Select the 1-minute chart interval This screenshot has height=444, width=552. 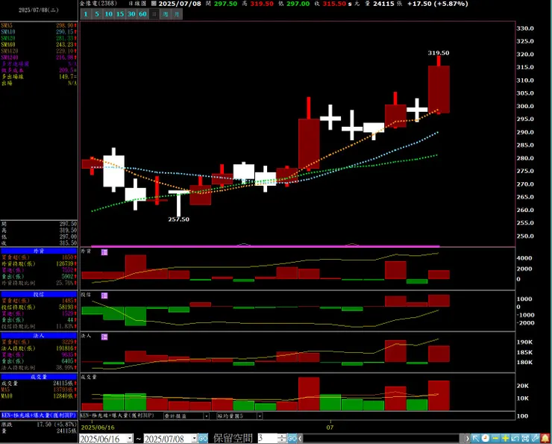(x=86, y=14)
